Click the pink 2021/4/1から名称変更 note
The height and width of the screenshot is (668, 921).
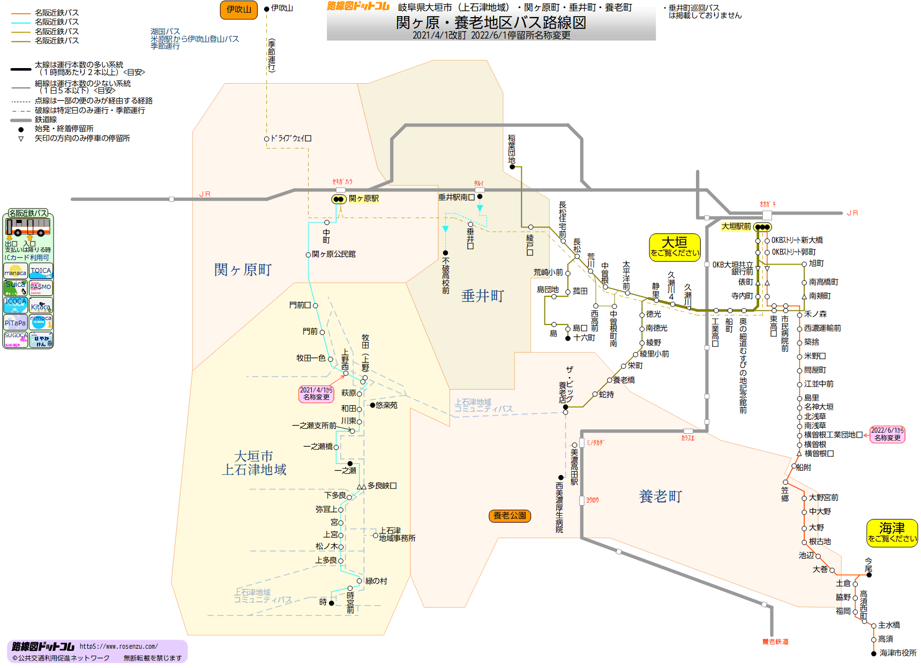click(316, 394)
